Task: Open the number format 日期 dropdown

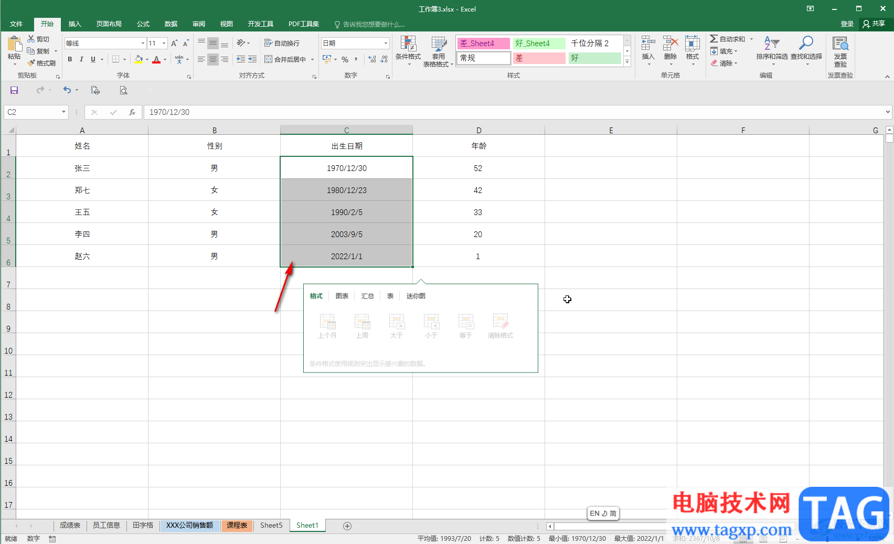Action: pyautogui.click(x=386, y=43)
